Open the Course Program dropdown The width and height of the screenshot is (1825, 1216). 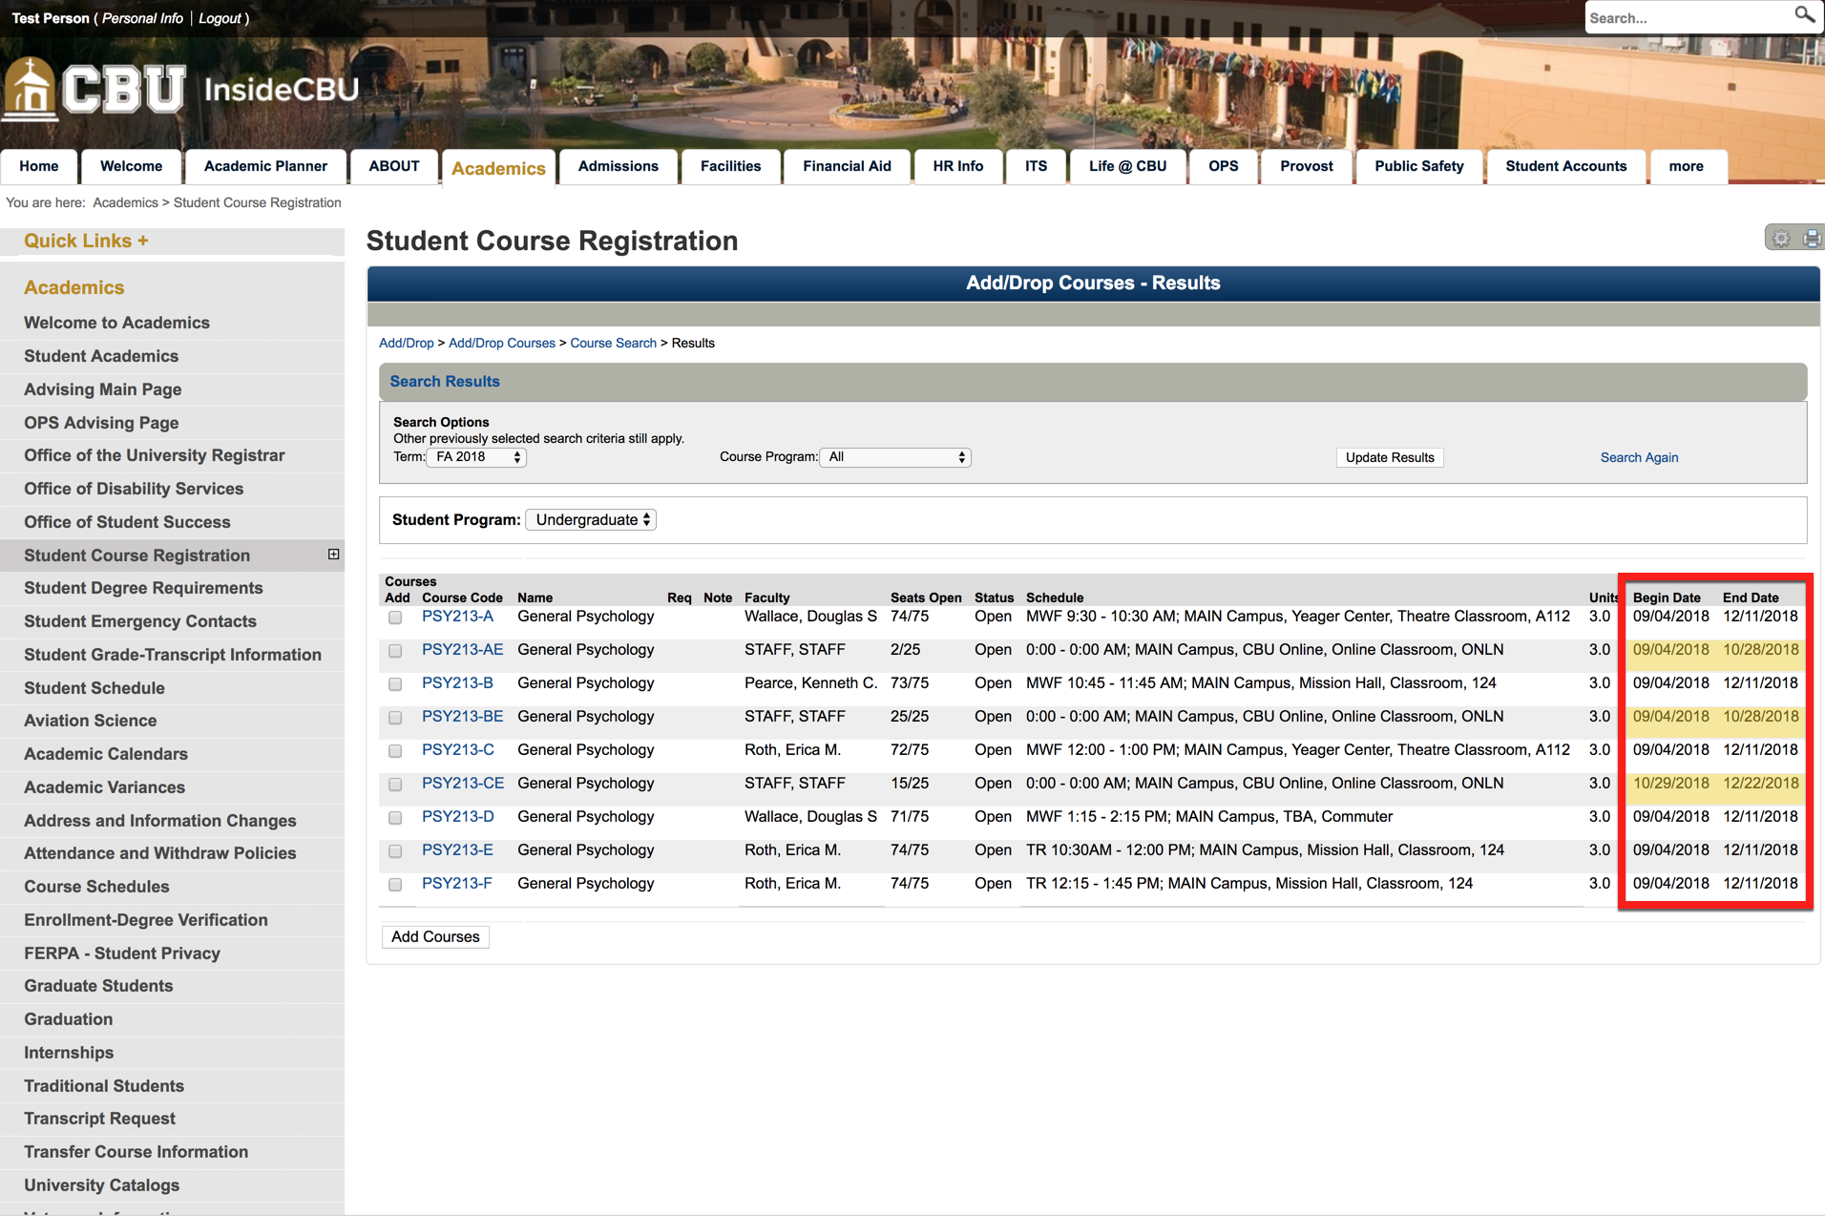point(895,457)
